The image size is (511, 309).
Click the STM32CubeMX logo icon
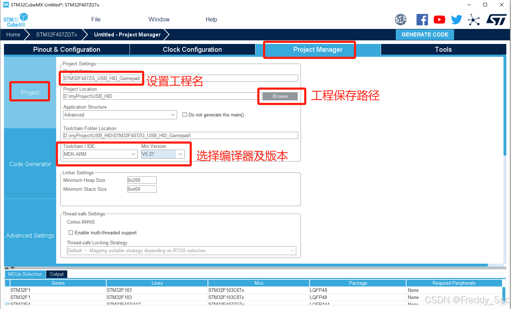pyautogui.click(x=15, y=20)
